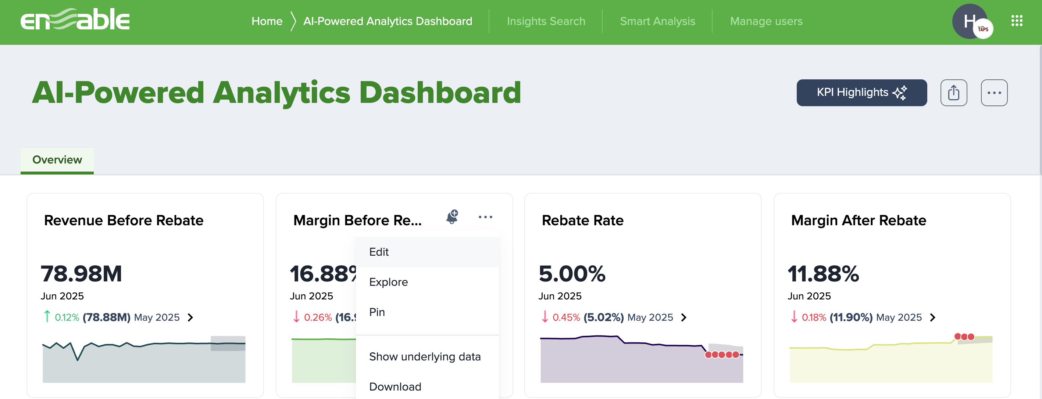Select Edit from the context menu
1042x399 pixels.
379,251
